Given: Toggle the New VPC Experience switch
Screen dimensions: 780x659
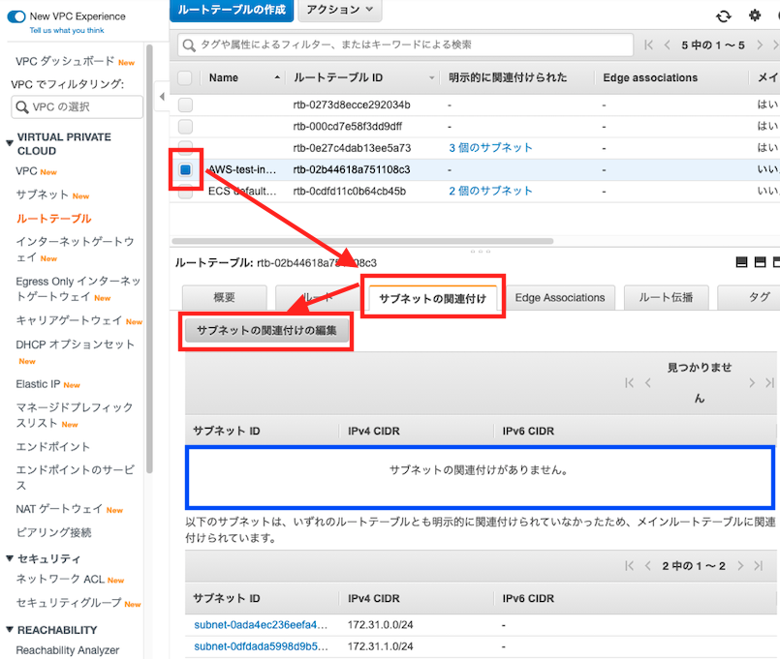Looking at the screenshot, I should point(16,16).
